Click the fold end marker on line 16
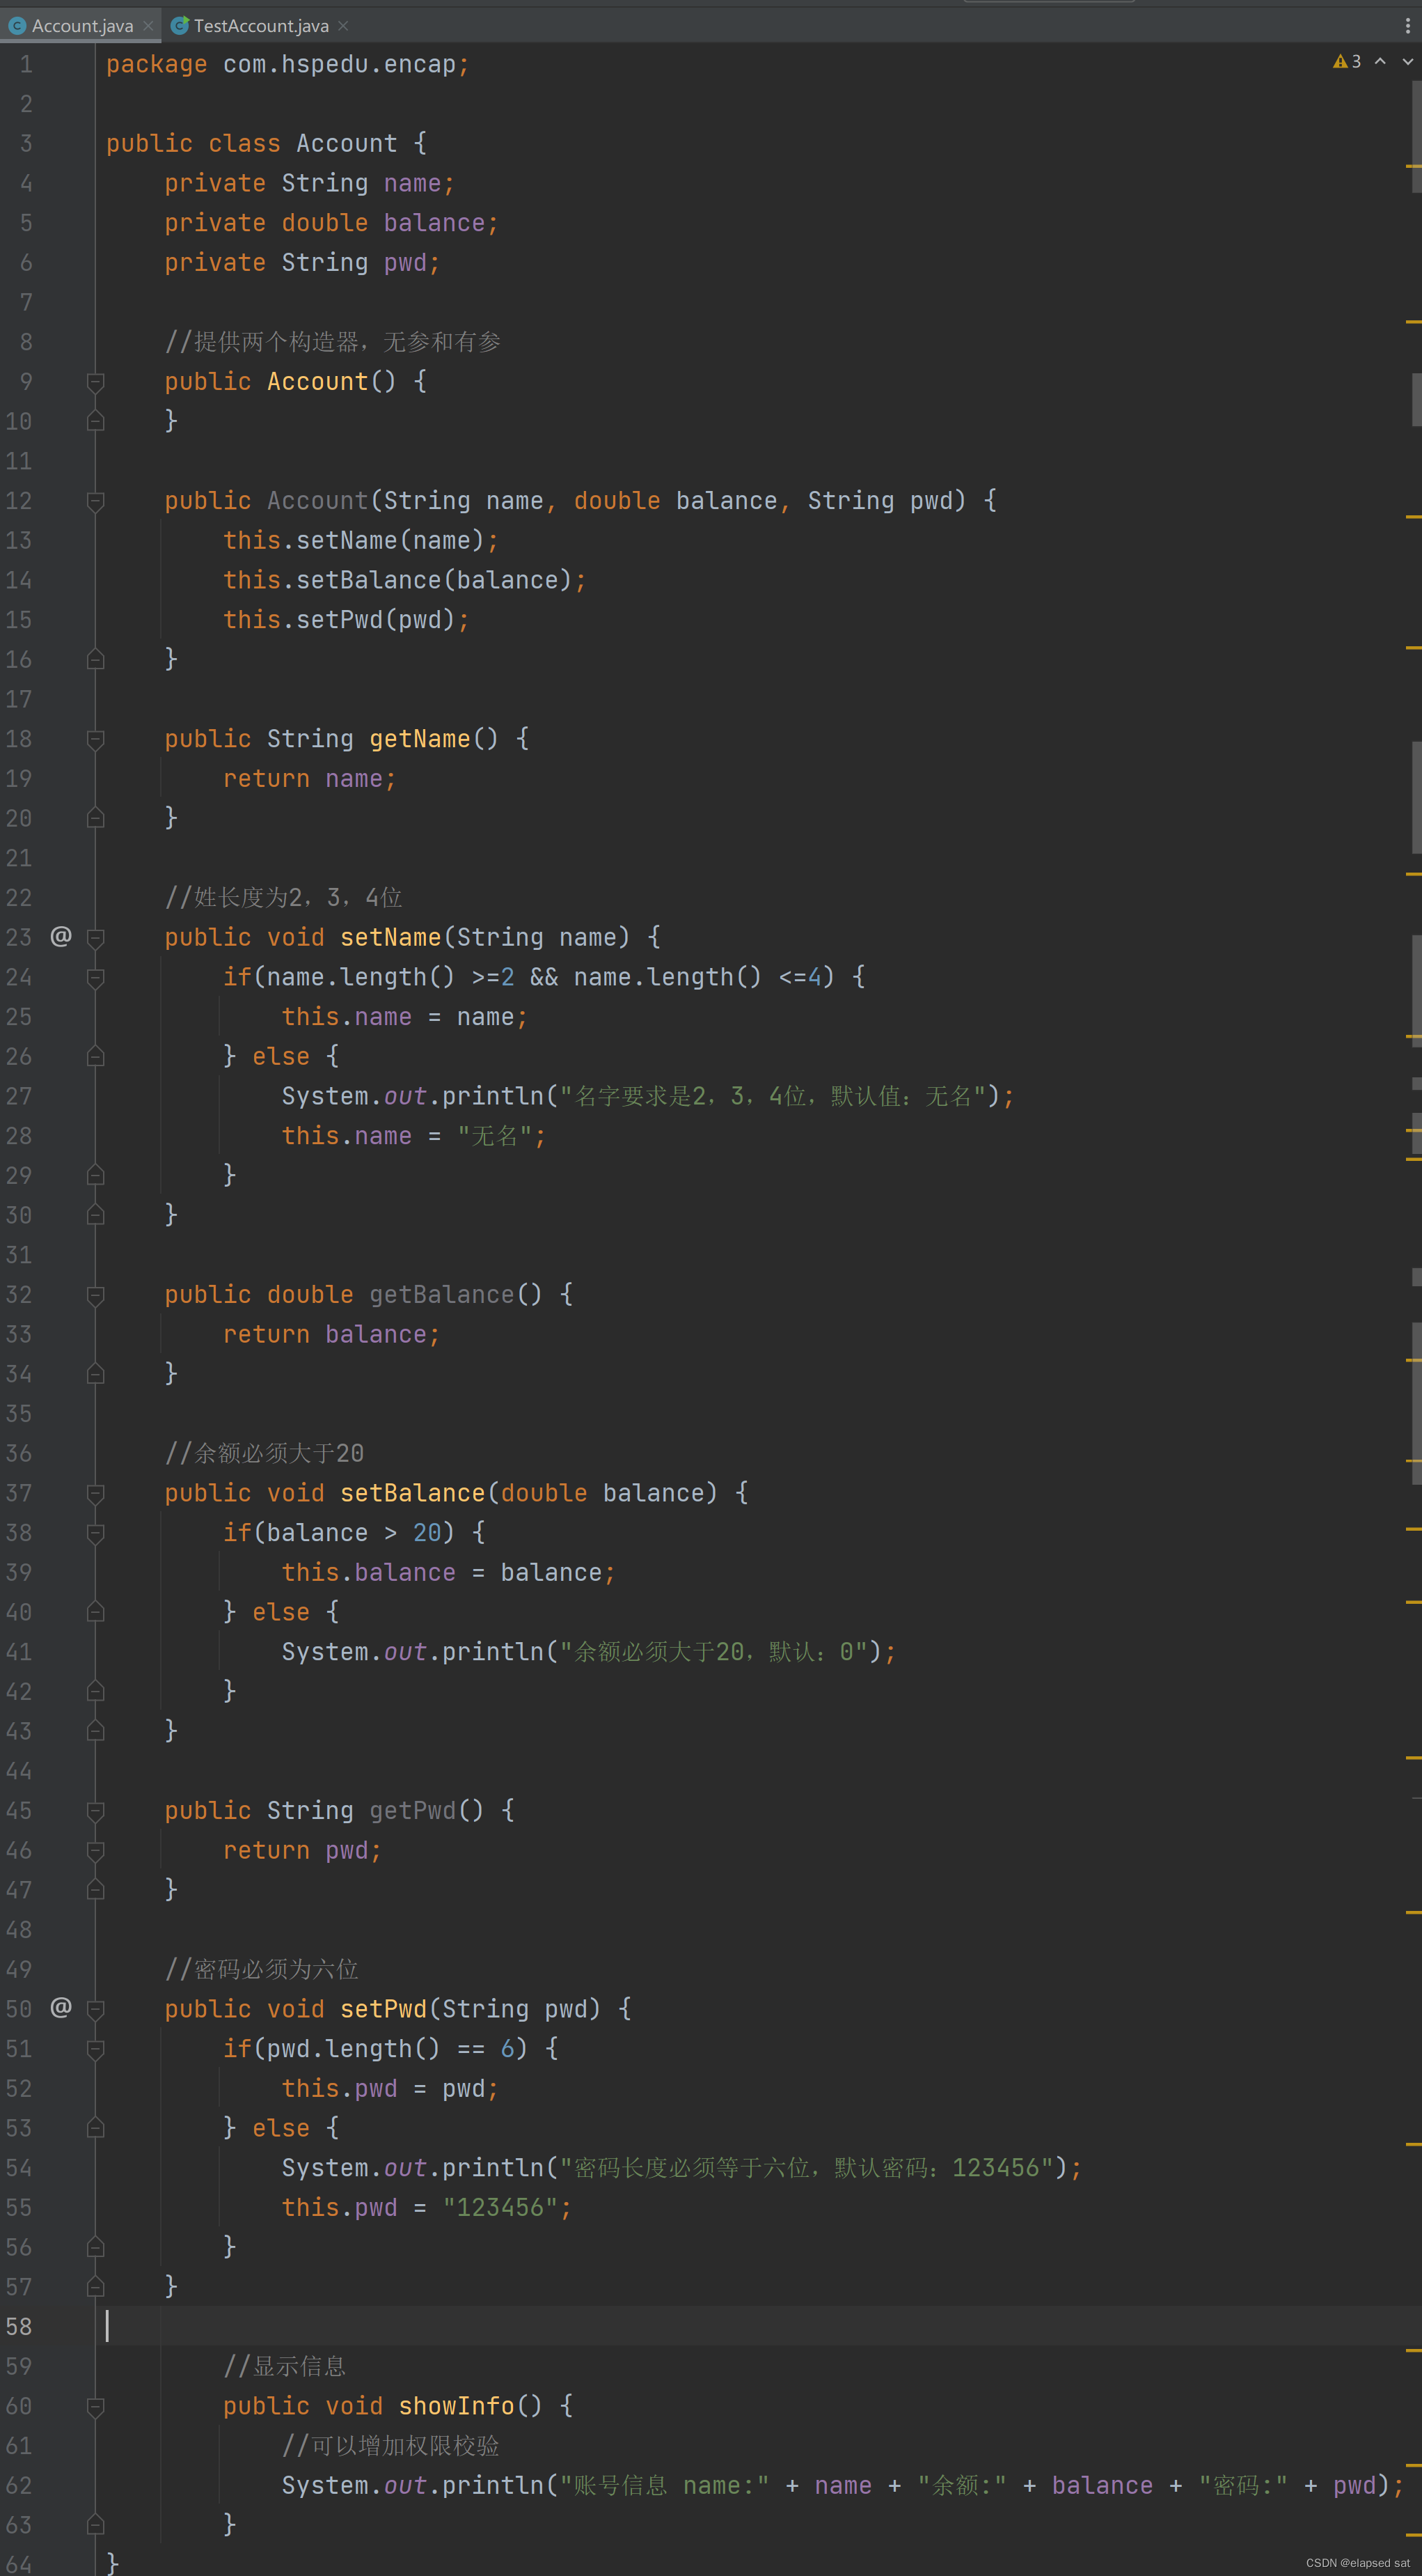 click(x=96, y=659)
